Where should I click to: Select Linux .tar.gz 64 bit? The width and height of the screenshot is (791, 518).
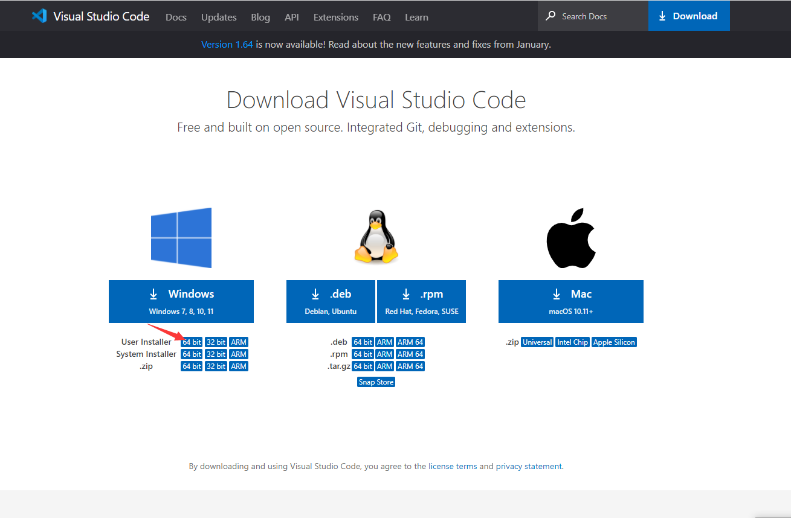click(363, 366)
